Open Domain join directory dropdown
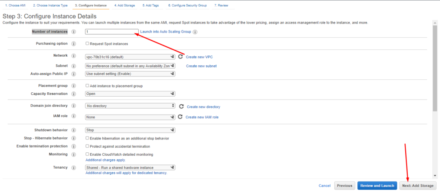Image resolution: width=440 pixels, height=194 pixels. [130, 106]
